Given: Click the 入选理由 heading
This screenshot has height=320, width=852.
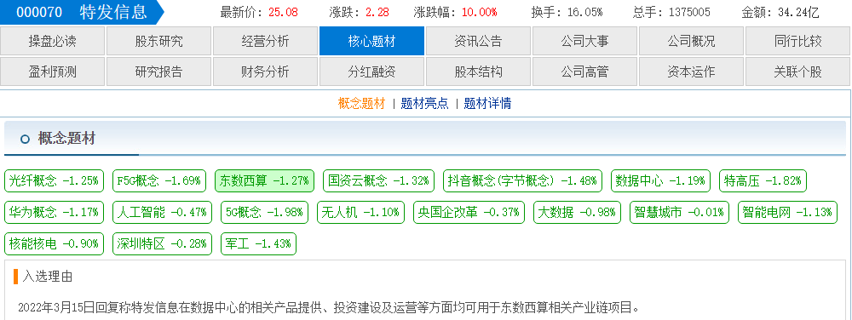Looking at the screenshot, I should coord(47,277).
